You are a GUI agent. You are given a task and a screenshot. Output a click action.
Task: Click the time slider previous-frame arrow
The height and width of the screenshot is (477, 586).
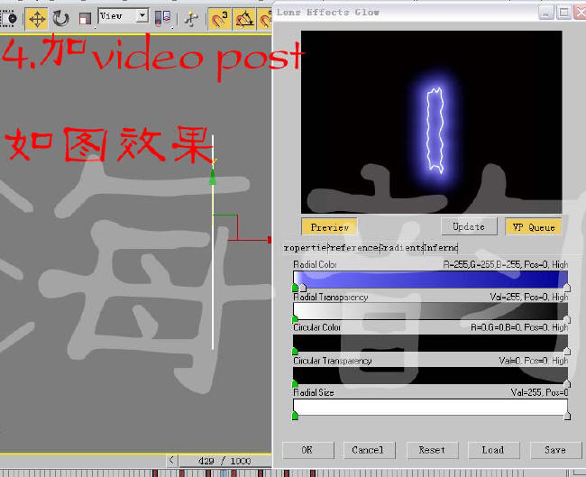click(171, 460)
